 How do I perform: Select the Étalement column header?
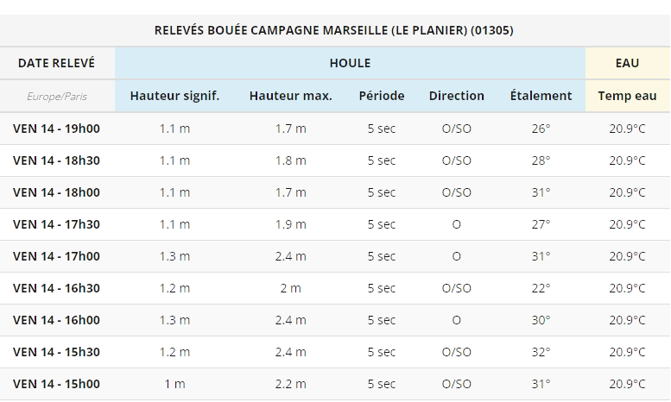click(x=541, y=96)
